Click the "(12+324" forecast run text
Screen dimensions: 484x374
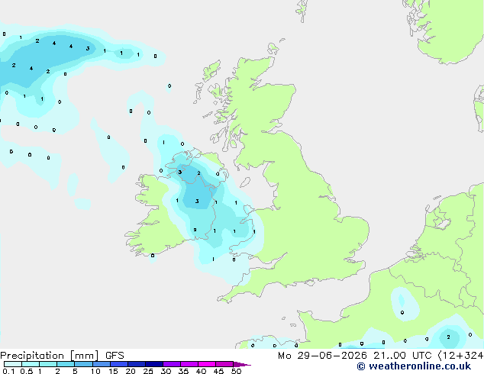[x=460, y=356]
